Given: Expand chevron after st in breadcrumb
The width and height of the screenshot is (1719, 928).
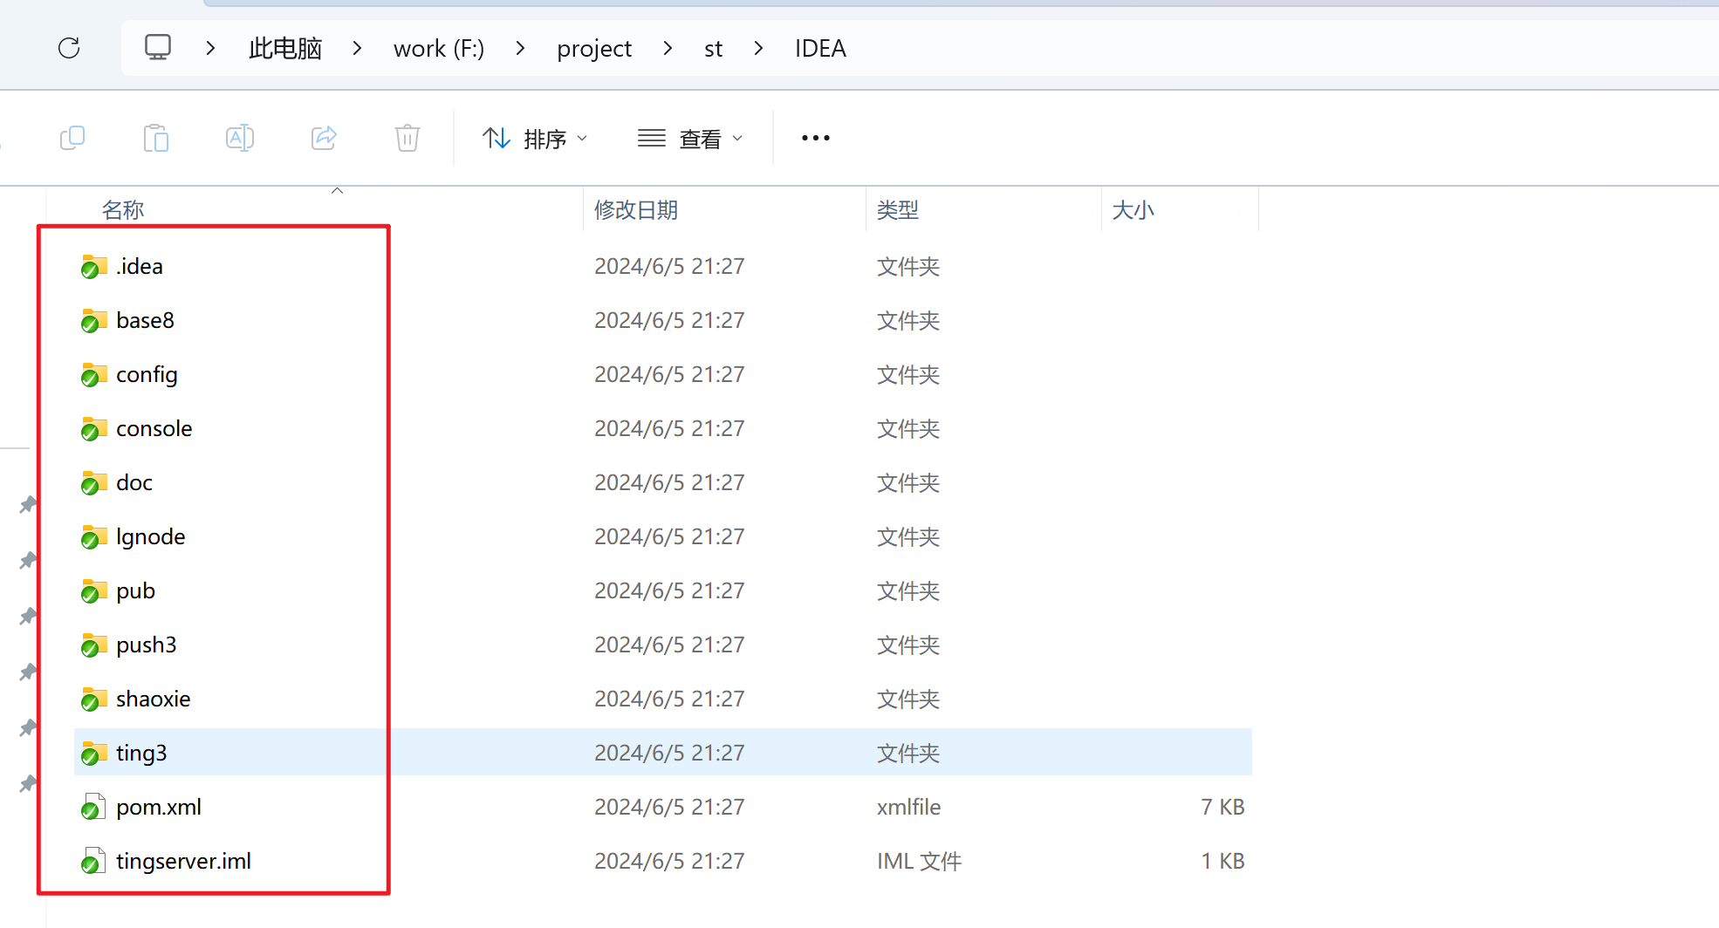Looking at the screenshot, I should 758,48.
